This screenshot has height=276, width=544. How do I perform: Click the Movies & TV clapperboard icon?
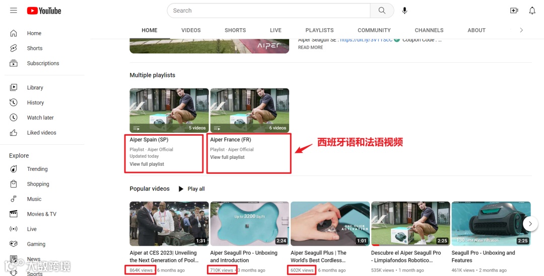(14, 214)
